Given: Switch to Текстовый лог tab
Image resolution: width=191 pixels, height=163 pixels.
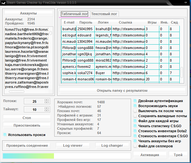Looking at the screenshot, I should [104, 14].
